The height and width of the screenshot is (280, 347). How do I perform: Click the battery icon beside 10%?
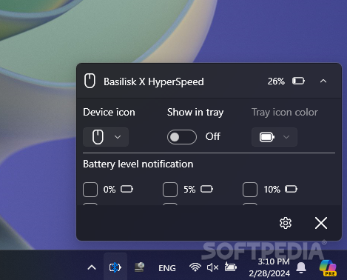pyautogui.click(x=291, y=189)
